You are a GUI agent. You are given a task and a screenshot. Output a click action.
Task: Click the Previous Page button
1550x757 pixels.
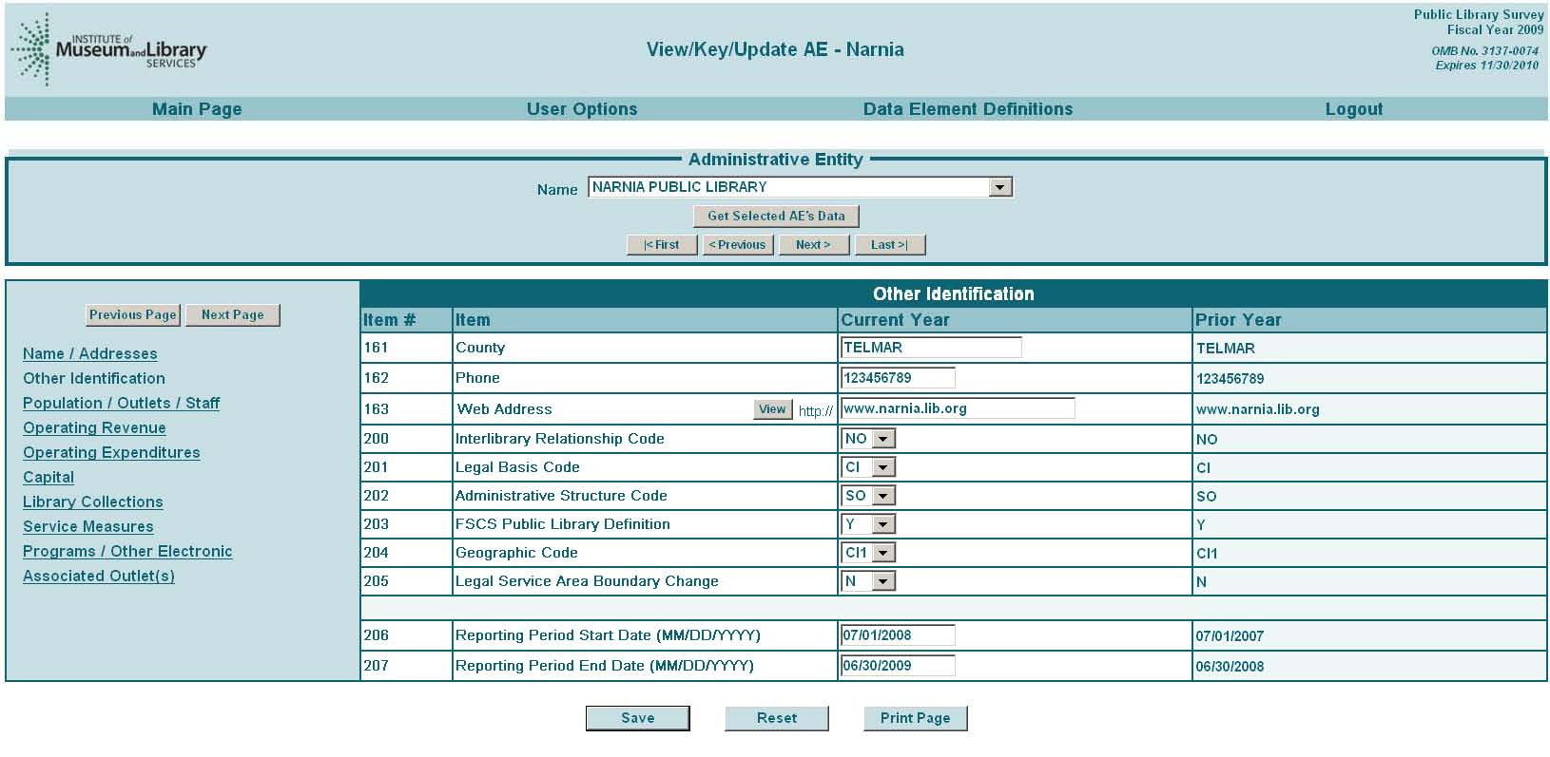click(133, 315)
